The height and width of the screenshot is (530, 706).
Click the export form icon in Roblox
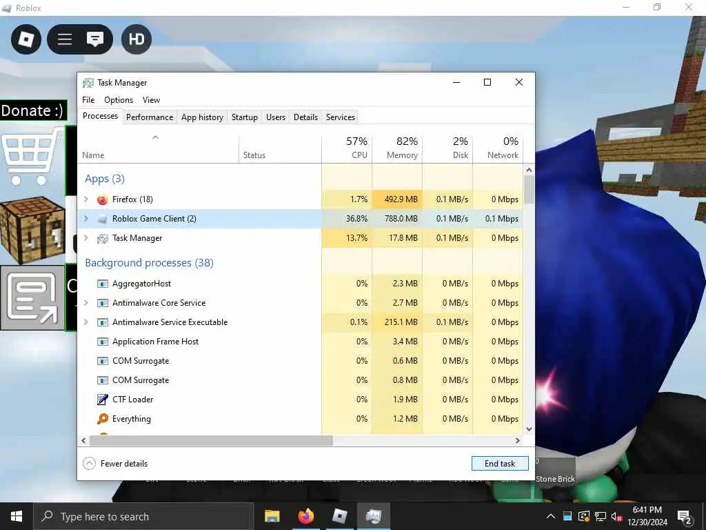click(32, 297)
